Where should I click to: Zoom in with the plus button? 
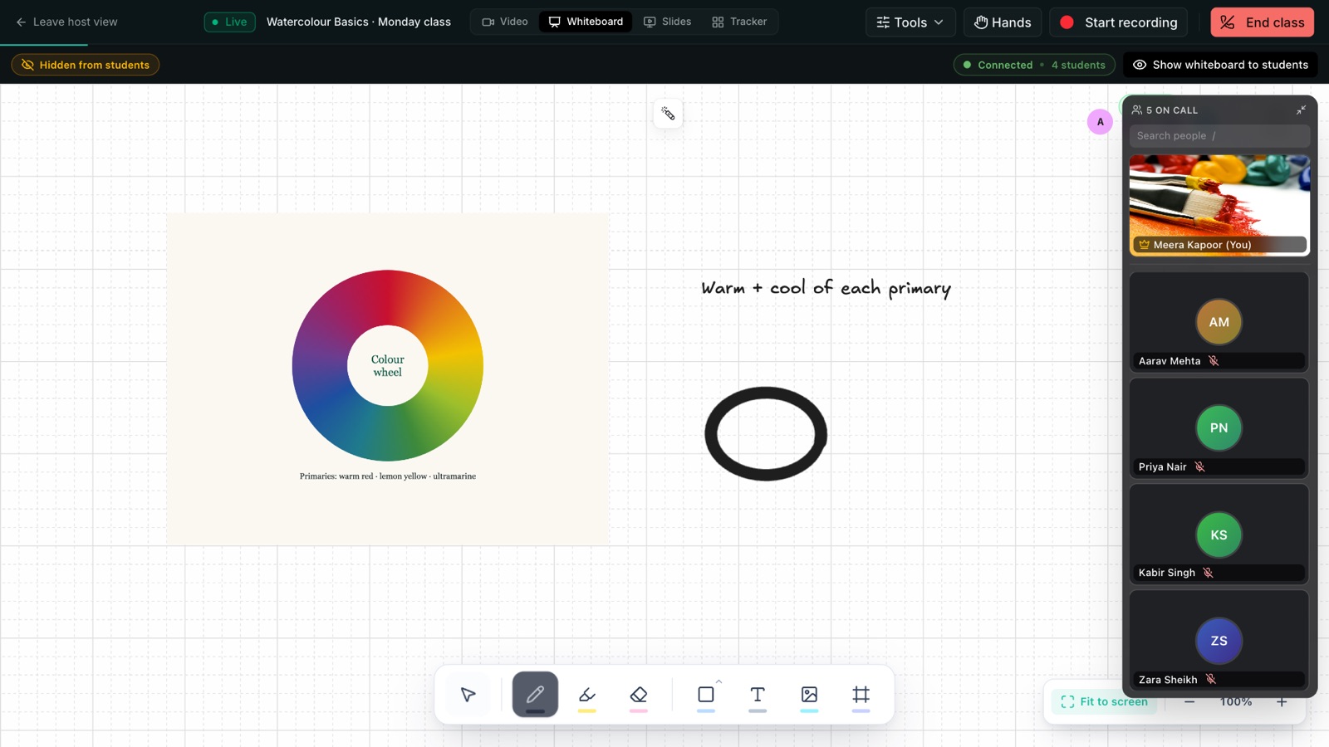click(1282, 702)
